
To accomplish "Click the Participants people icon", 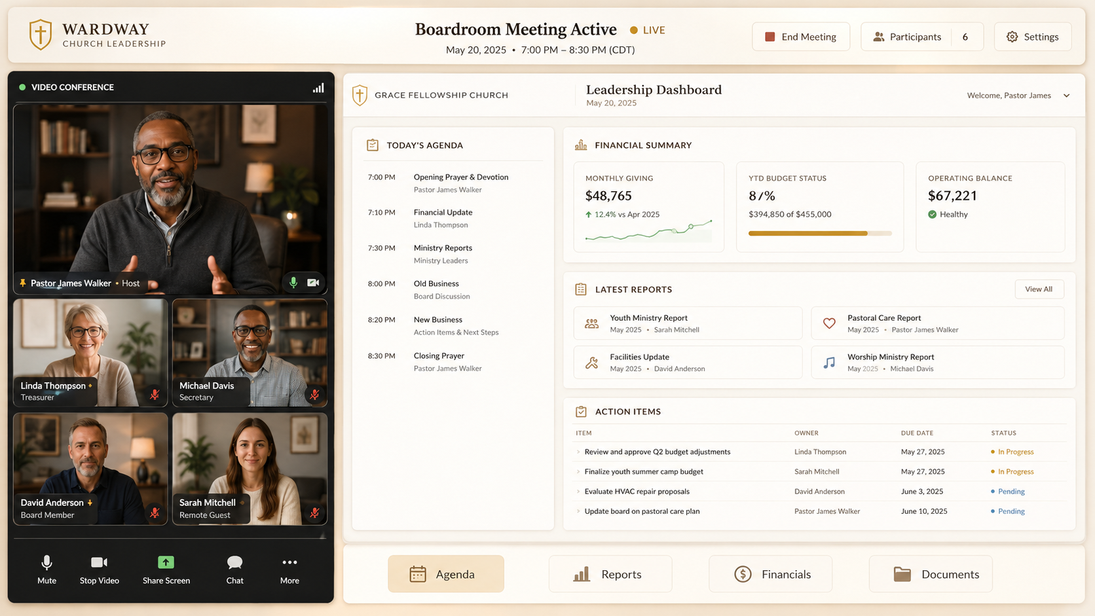I will [x=879, y=37].
